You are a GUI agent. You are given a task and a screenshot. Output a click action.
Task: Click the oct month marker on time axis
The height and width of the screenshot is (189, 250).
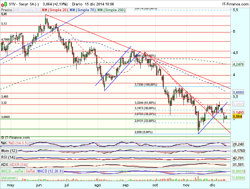(155, 185)
